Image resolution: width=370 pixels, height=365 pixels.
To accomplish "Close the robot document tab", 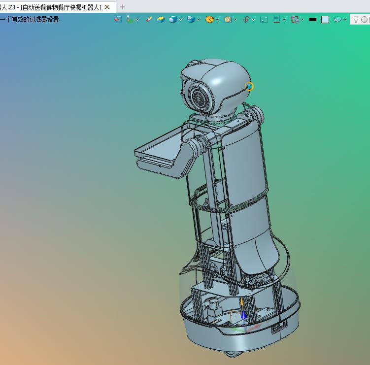I will click(x=107, y=7).
